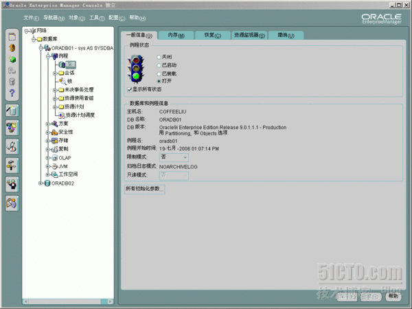Select the ORADB01 - sys AS SYSDBA tree label

pyautogui.click(x=82, y=48)
